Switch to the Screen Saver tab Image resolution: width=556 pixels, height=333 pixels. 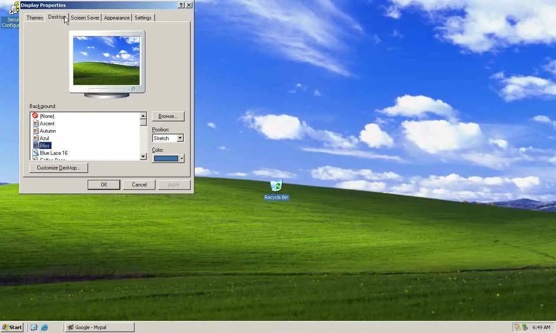click(x=85, y=18)
